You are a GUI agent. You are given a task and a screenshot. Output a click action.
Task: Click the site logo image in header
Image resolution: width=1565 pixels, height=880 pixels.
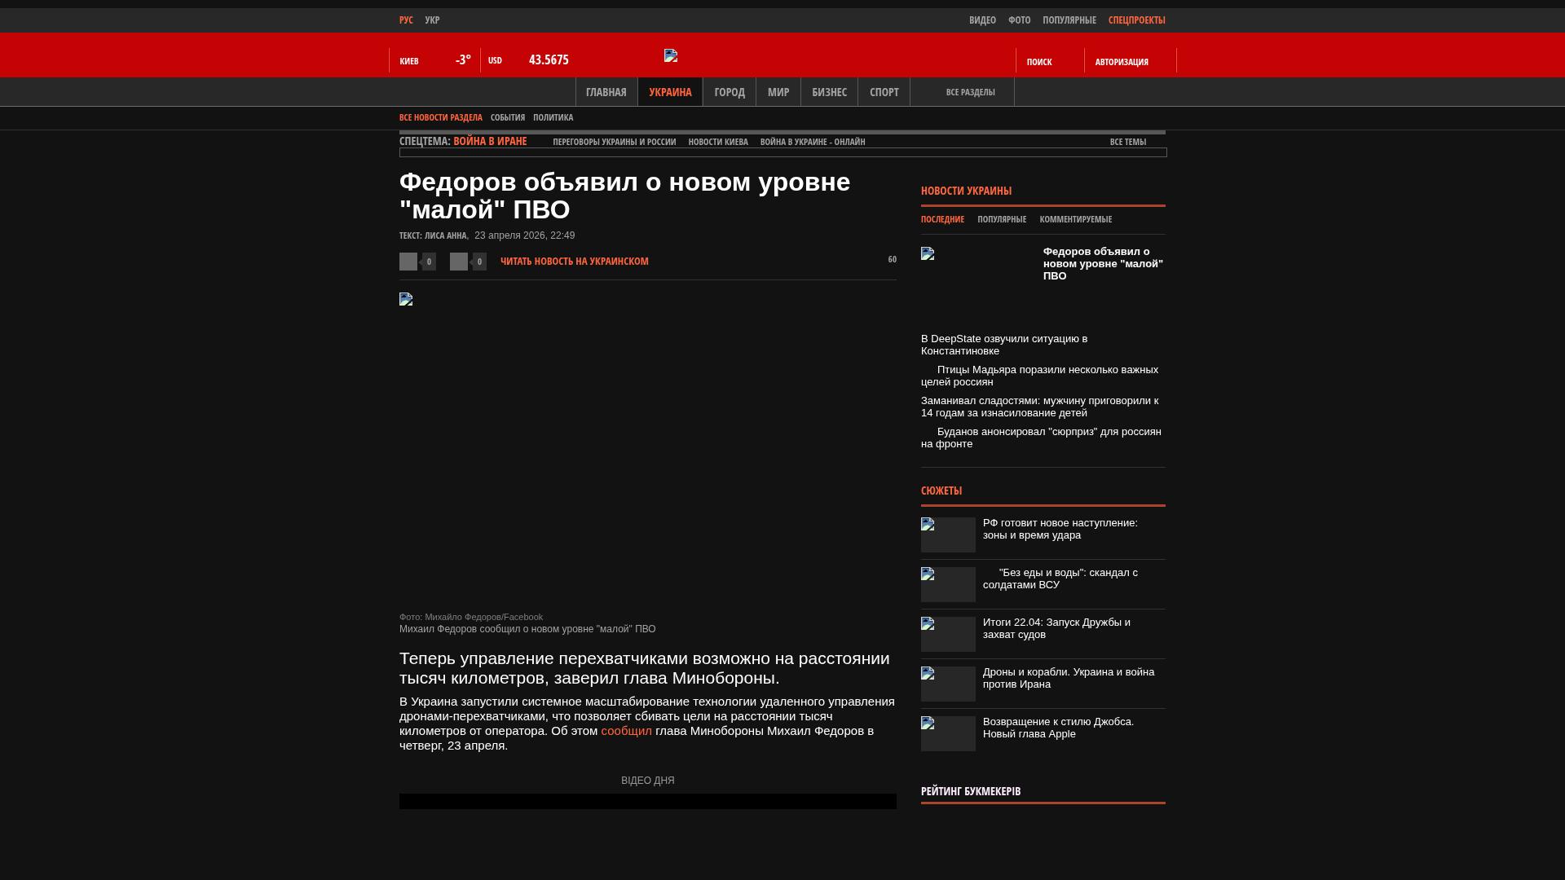point(671,55)
